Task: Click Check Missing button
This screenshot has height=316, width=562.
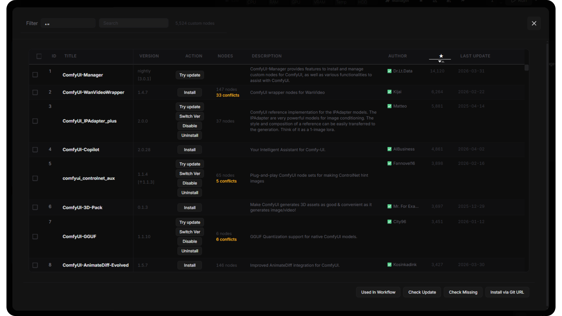Action: pyautogui.click(x=463, y=292)
